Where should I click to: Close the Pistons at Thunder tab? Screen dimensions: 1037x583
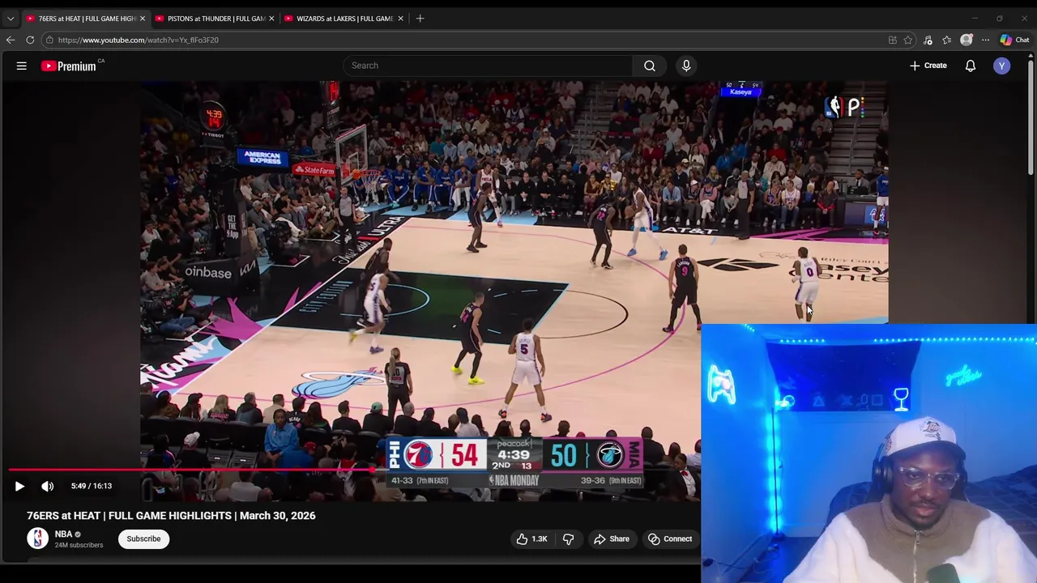pos(271,18)
